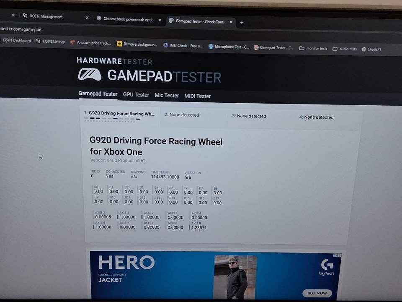Open the audio tests bookmark folder
402x302 pixels.
coord(344,49)
